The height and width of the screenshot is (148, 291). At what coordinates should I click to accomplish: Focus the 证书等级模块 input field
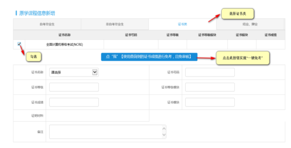coord(209,87)
